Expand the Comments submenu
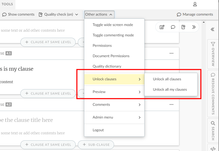 click(x=114, y=104)
